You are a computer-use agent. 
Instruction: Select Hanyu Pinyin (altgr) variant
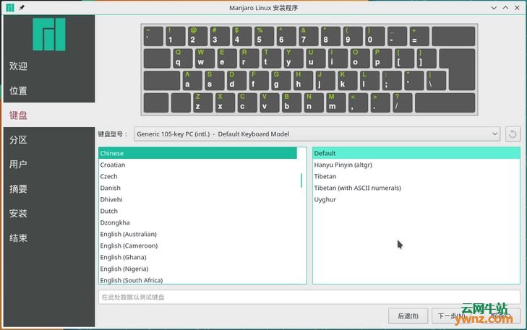pos(416,165)
